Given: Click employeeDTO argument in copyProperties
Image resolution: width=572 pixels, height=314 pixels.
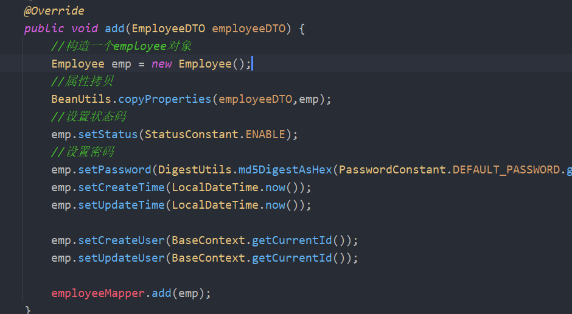Looking at the screenshot, I should (255, 99).
